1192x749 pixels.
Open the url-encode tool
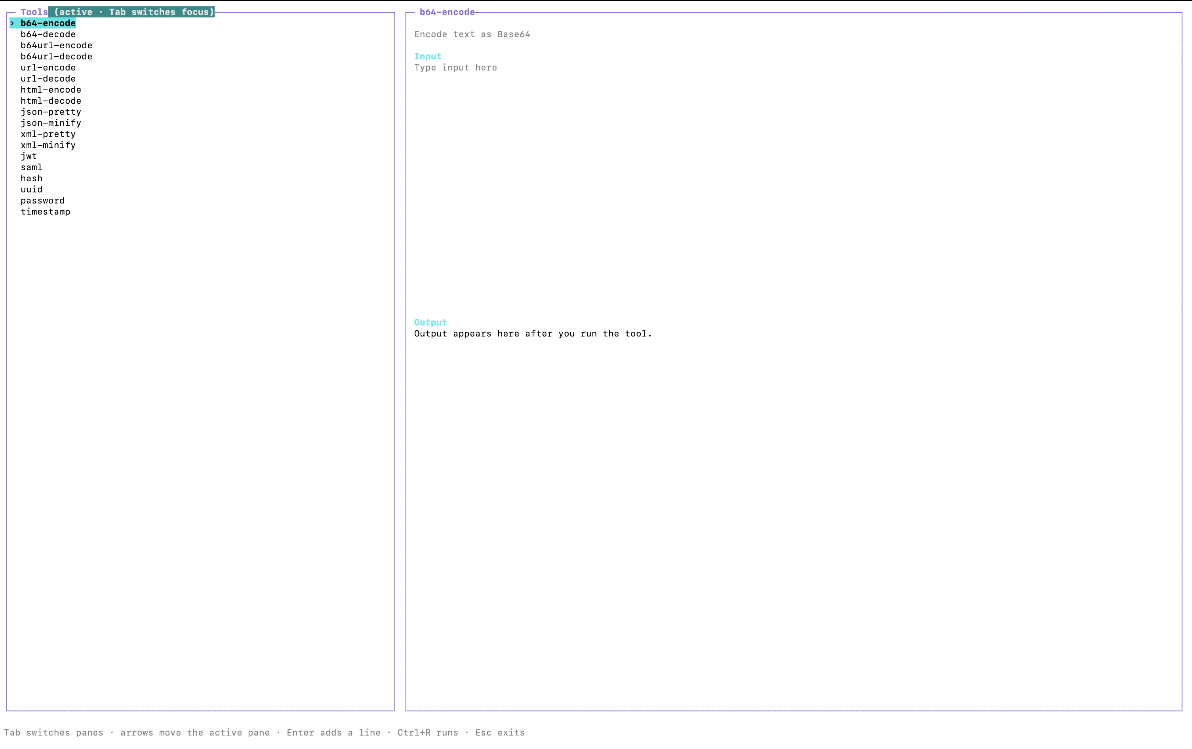point(48,67)
